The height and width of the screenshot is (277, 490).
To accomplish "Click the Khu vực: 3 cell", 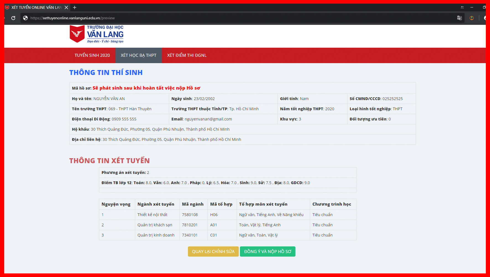I will point(312,119).
